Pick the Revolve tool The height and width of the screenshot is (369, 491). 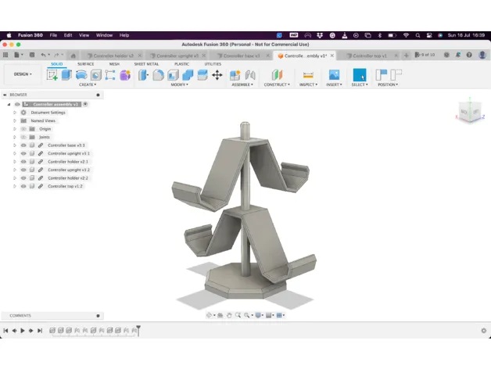[81, 75]
